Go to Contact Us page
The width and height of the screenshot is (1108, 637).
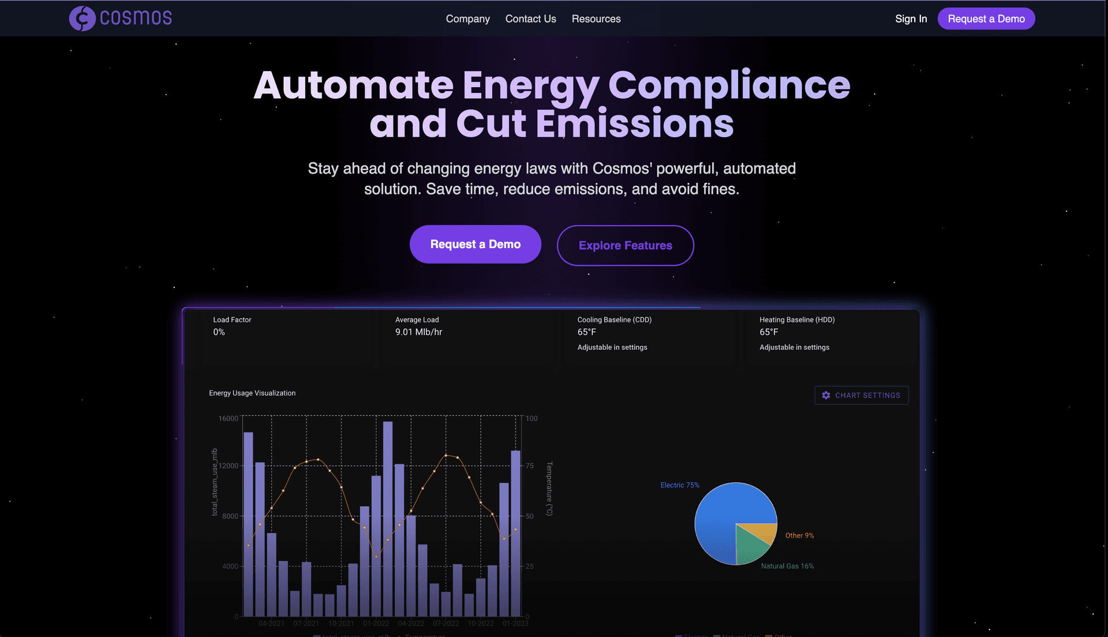[530, 18]
